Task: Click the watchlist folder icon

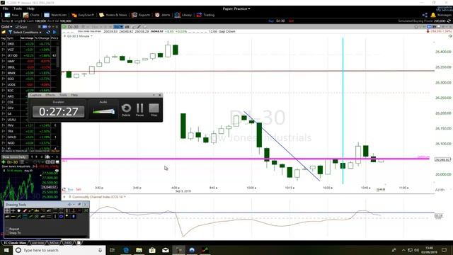Action: (4, 32)
